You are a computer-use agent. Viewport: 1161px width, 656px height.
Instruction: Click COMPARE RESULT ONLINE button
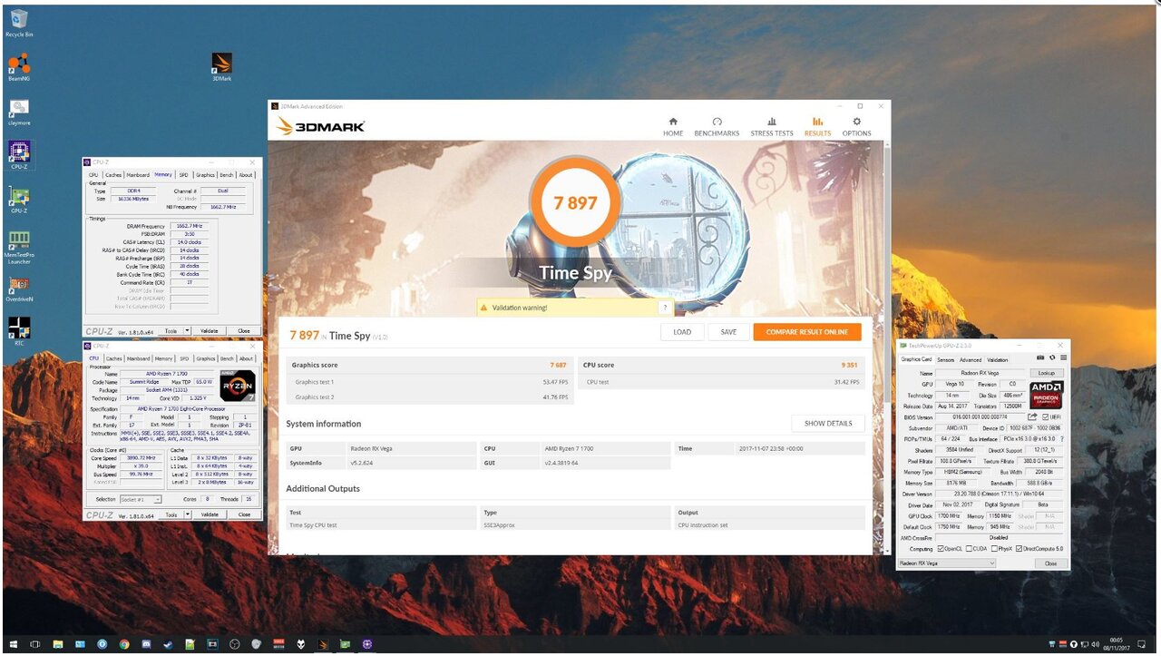pyautogui.click(x=806, y=332)
